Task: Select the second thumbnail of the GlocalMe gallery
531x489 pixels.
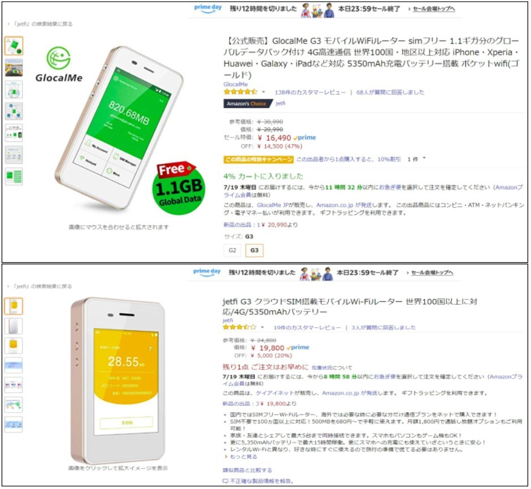Action: point(14,67)
